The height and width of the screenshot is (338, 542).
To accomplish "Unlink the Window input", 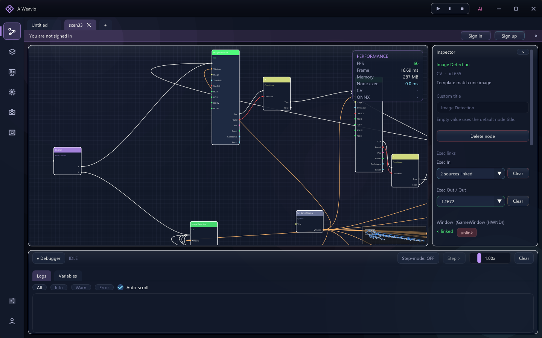I will coord(467,233).
